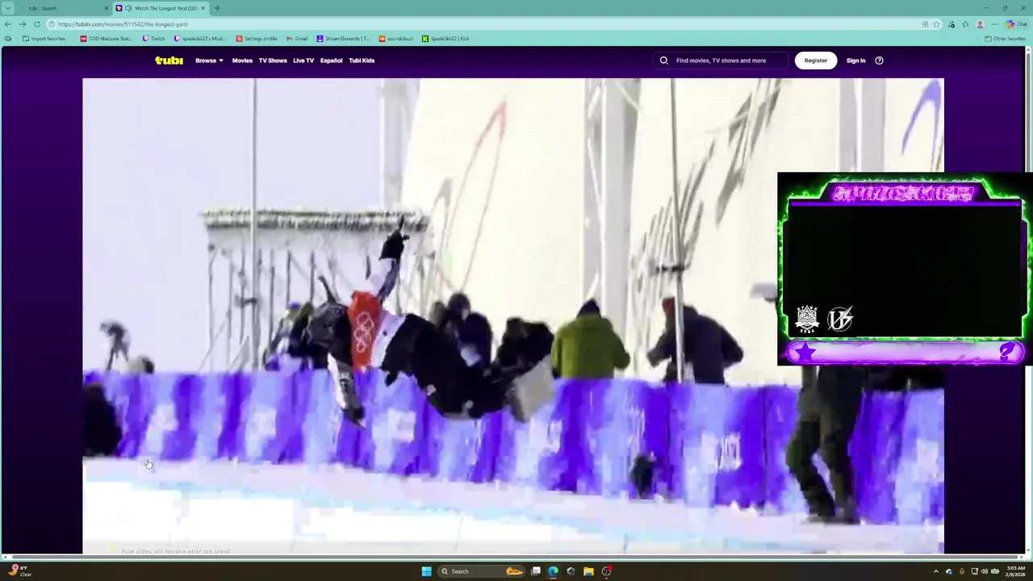Screen dimensions: 1033x581
Task: Open Live TV page
Action: pyautogui.click(x=303, y=61)
